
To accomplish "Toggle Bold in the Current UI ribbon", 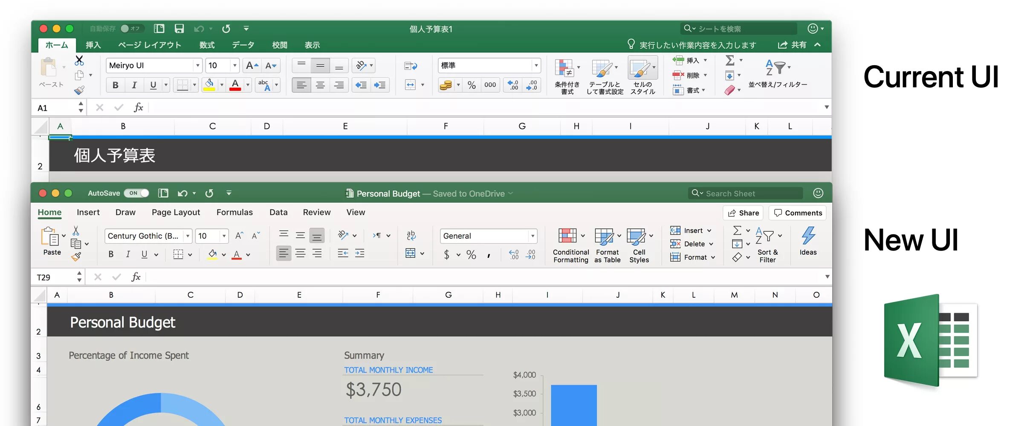I will click(x=115, y=85).
